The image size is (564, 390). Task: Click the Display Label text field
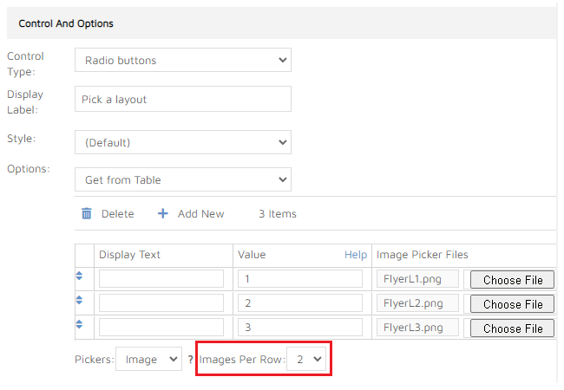point(182,99)
